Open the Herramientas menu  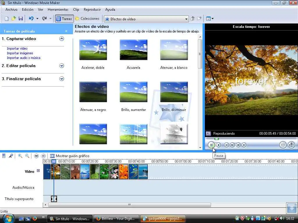58,10
